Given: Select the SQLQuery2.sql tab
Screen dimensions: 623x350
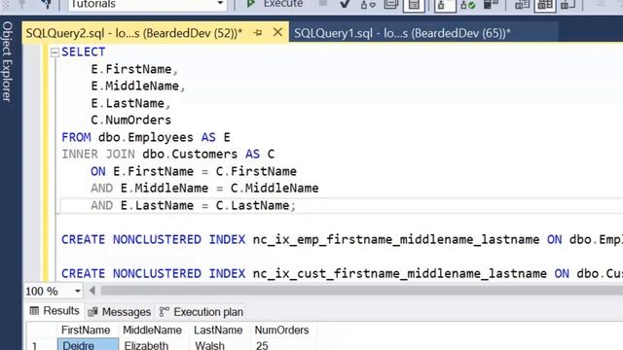Looking at the screenshot, I should 134,33.
